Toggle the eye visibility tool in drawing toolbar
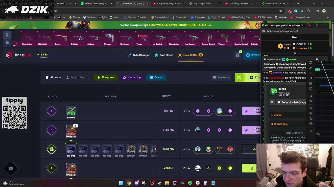The image size is (334, 187). [311, 124]
